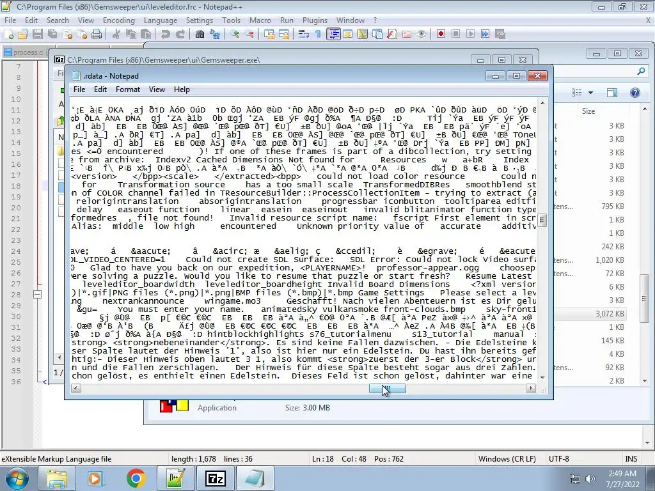This screenshot has height=491, width=655.
Task: Click the Notepad vertical scrollbar up arrow
Action: click(x=542, y=103)
